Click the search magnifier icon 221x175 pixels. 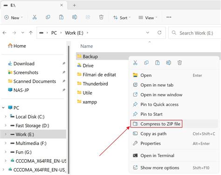point(174,33)
